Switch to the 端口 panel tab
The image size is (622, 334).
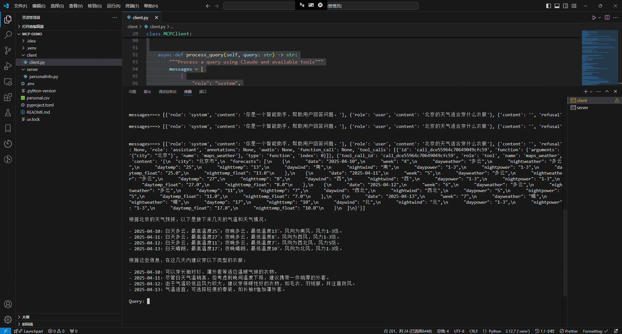203,92
